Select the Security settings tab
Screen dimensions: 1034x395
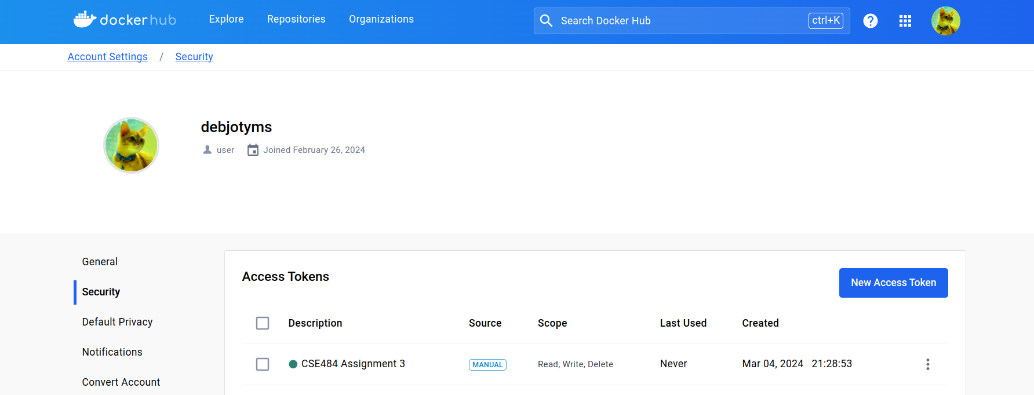[101, 292]
